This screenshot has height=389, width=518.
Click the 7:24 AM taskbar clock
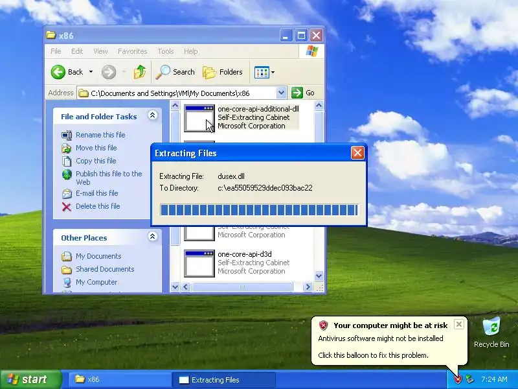[x=494, y=379]
